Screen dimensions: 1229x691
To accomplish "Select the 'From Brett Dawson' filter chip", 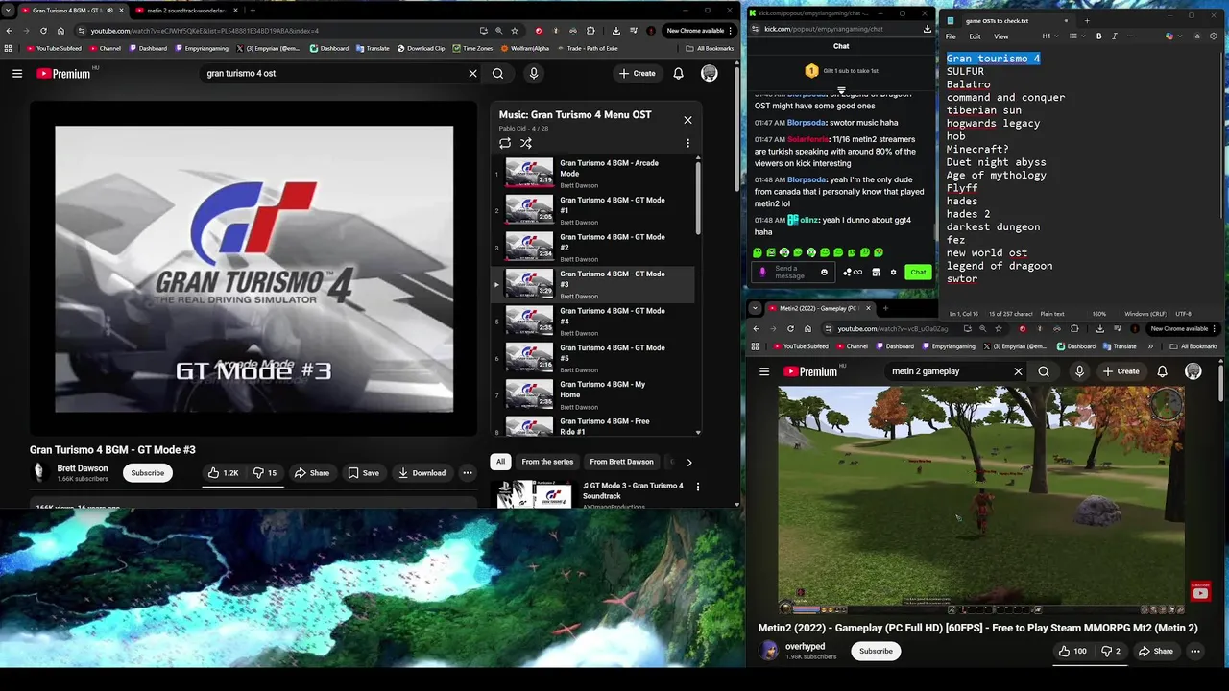I will 621,462.
